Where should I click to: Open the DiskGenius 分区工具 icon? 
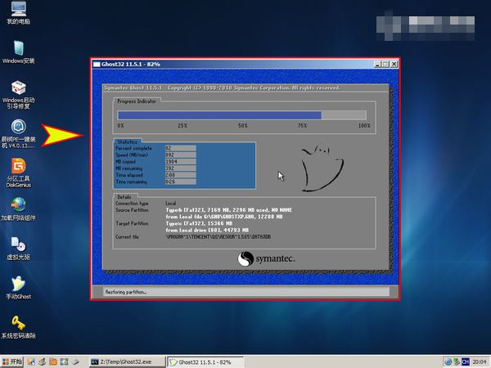pos(17,167)
